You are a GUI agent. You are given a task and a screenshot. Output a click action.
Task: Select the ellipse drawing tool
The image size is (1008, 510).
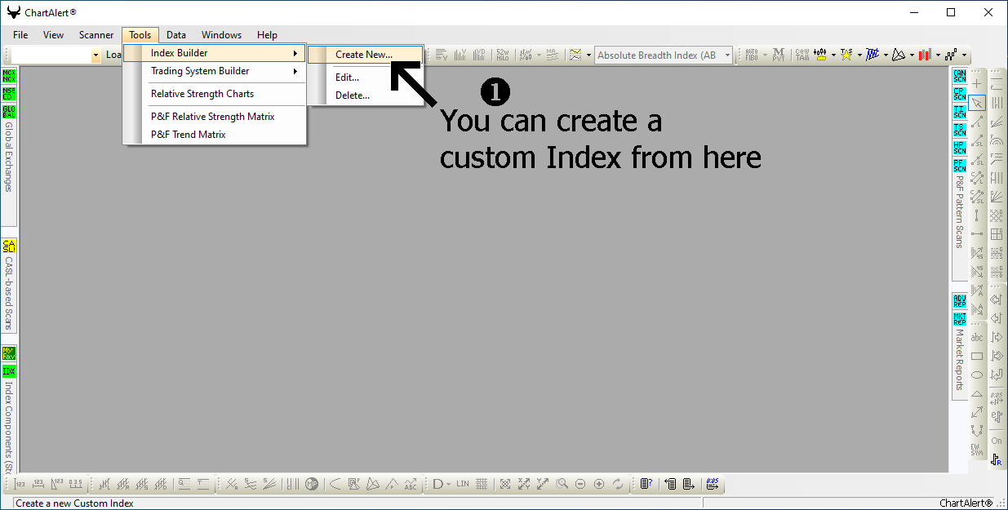click(977, 375)
